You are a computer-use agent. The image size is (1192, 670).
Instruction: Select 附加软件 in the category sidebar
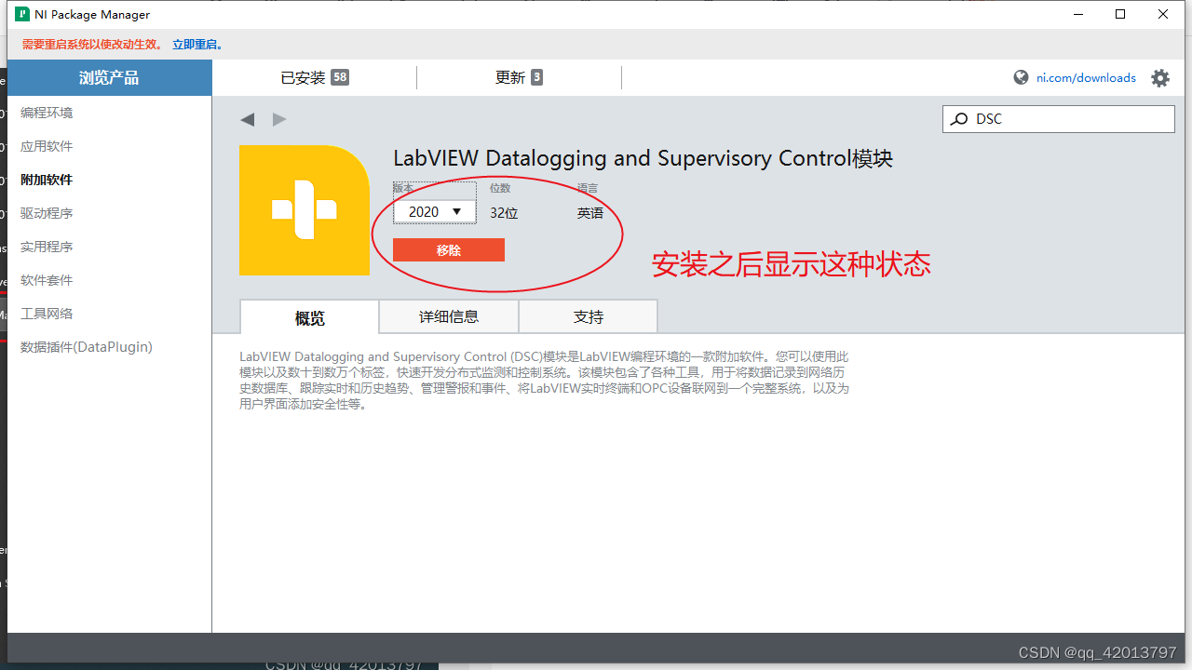47,179
